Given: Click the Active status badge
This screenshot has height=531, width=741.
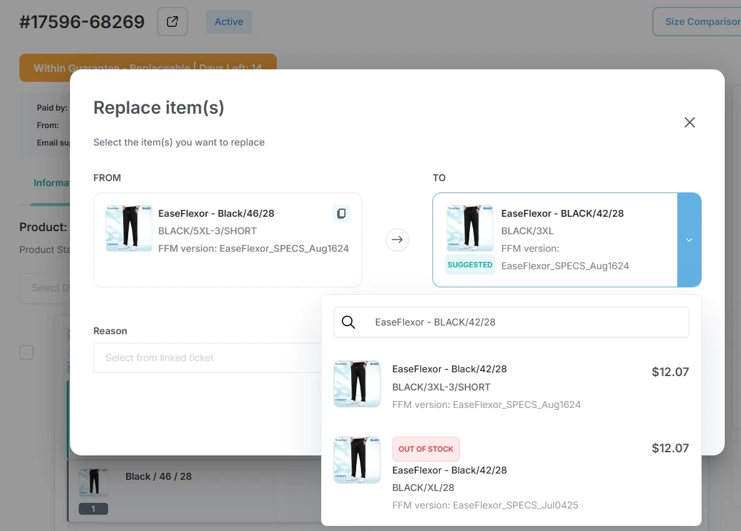Looking at the screenshot, I should [x=229, y=22].
